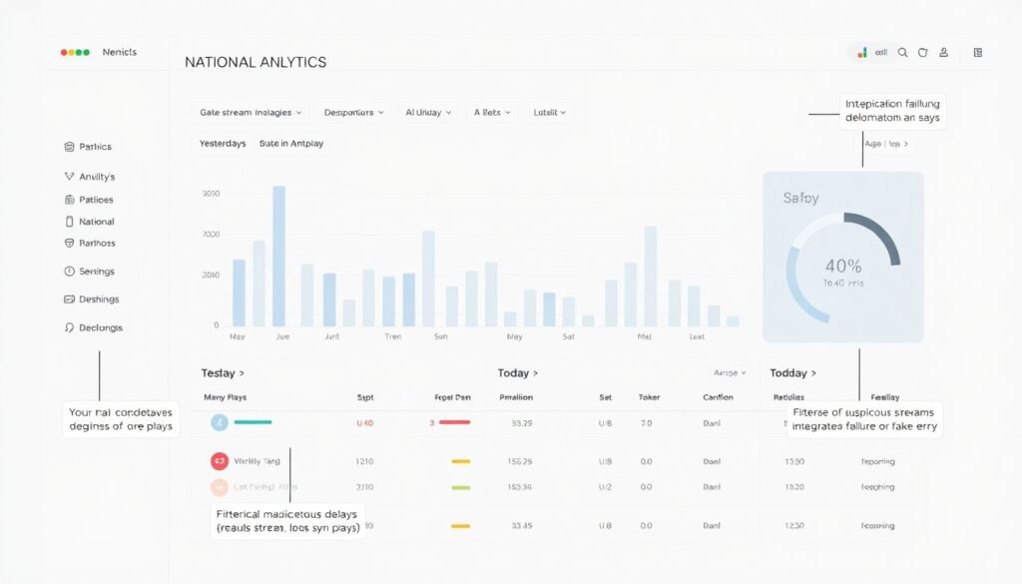Image resolution: width=1022 pixels, height=584 pixels.
Task: Click the Age link above Safpy card
Action: tap(886, 144)
